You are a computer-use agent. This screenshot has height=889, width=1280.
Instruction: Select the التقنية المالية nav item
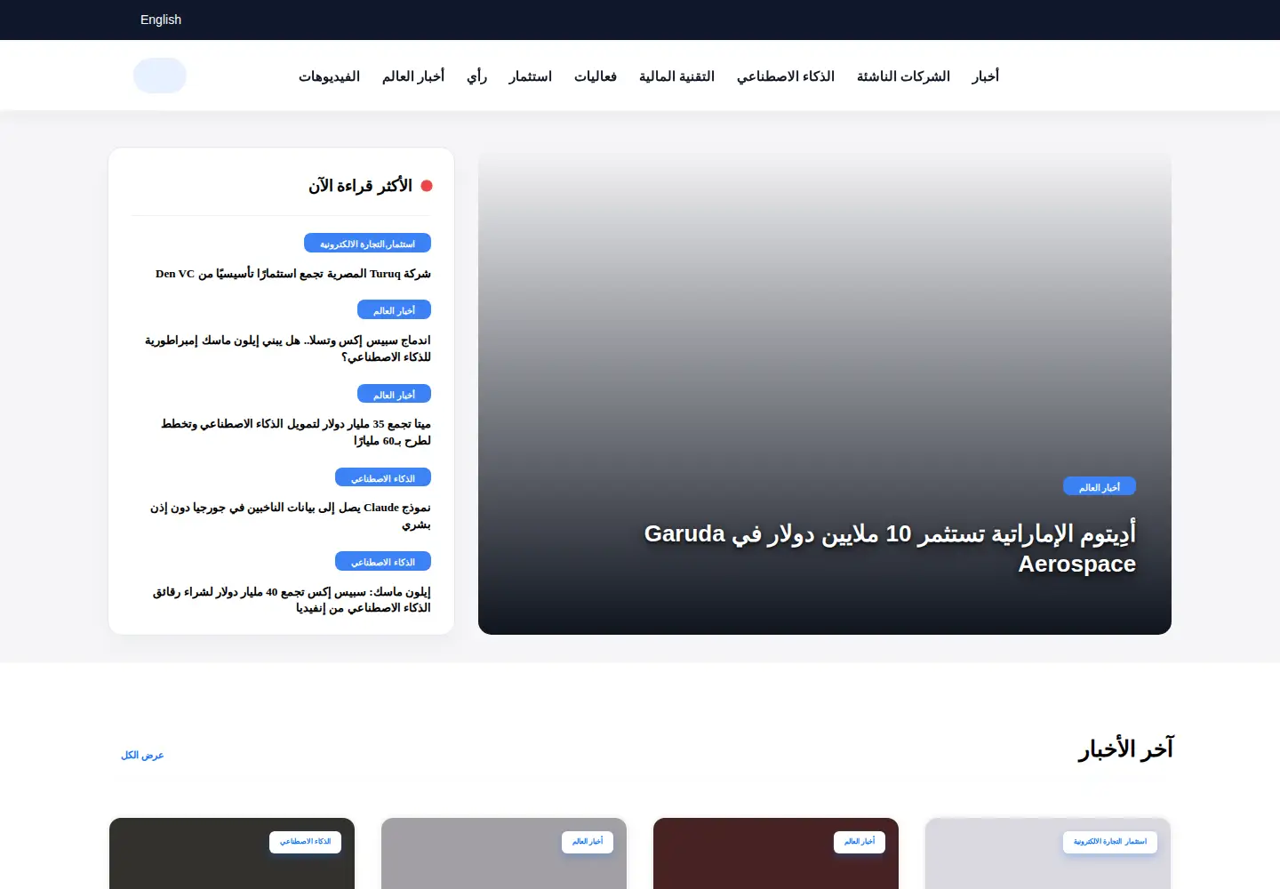676,76
